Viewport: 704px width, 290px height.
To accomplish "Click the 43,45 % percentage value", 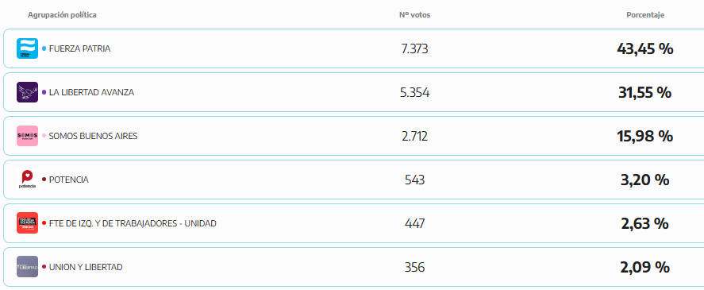I will pyautogui.click(x=644, y=48).
